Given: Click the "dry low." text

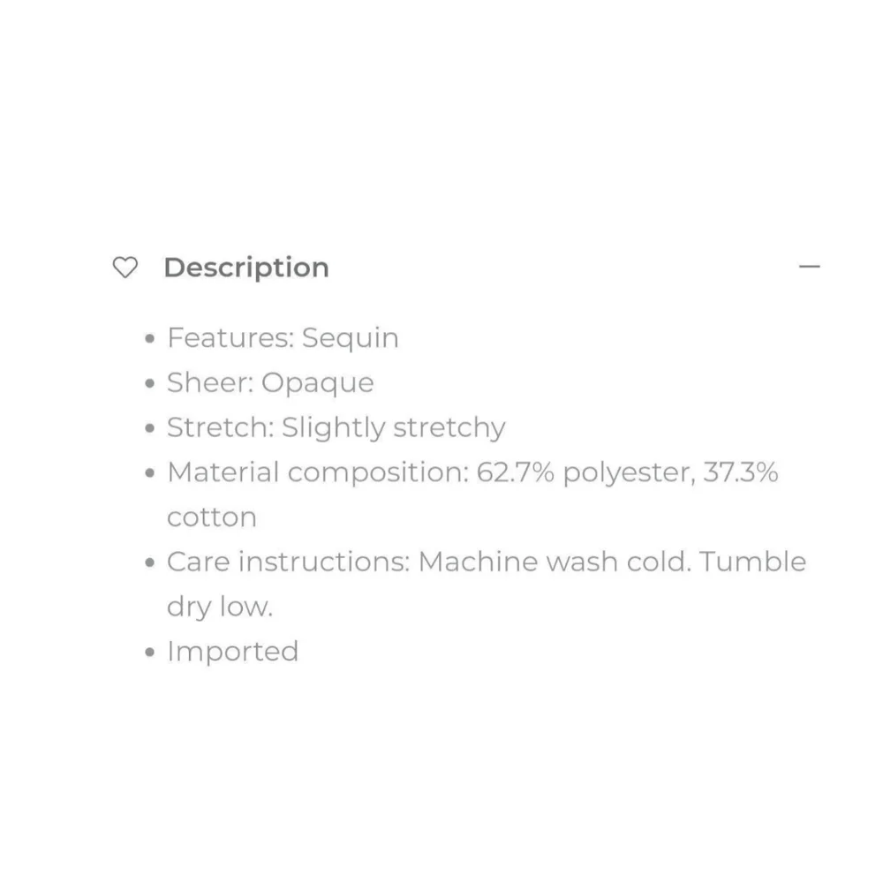Looking at the screenshot, I should [220, 608].
